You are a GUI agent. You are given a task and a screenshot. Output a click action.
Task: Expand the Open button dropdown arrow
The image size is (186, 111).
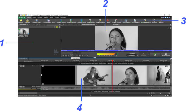[24, 21]
